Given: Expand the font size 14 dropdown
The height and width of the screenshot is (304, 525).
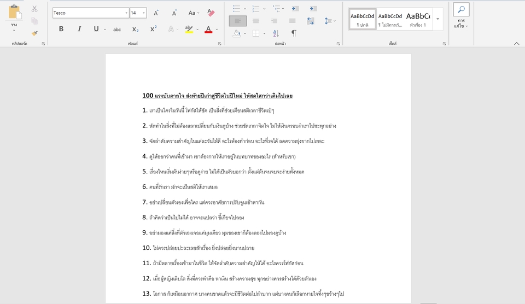Looking at the screenshot, I should (144, 13).
